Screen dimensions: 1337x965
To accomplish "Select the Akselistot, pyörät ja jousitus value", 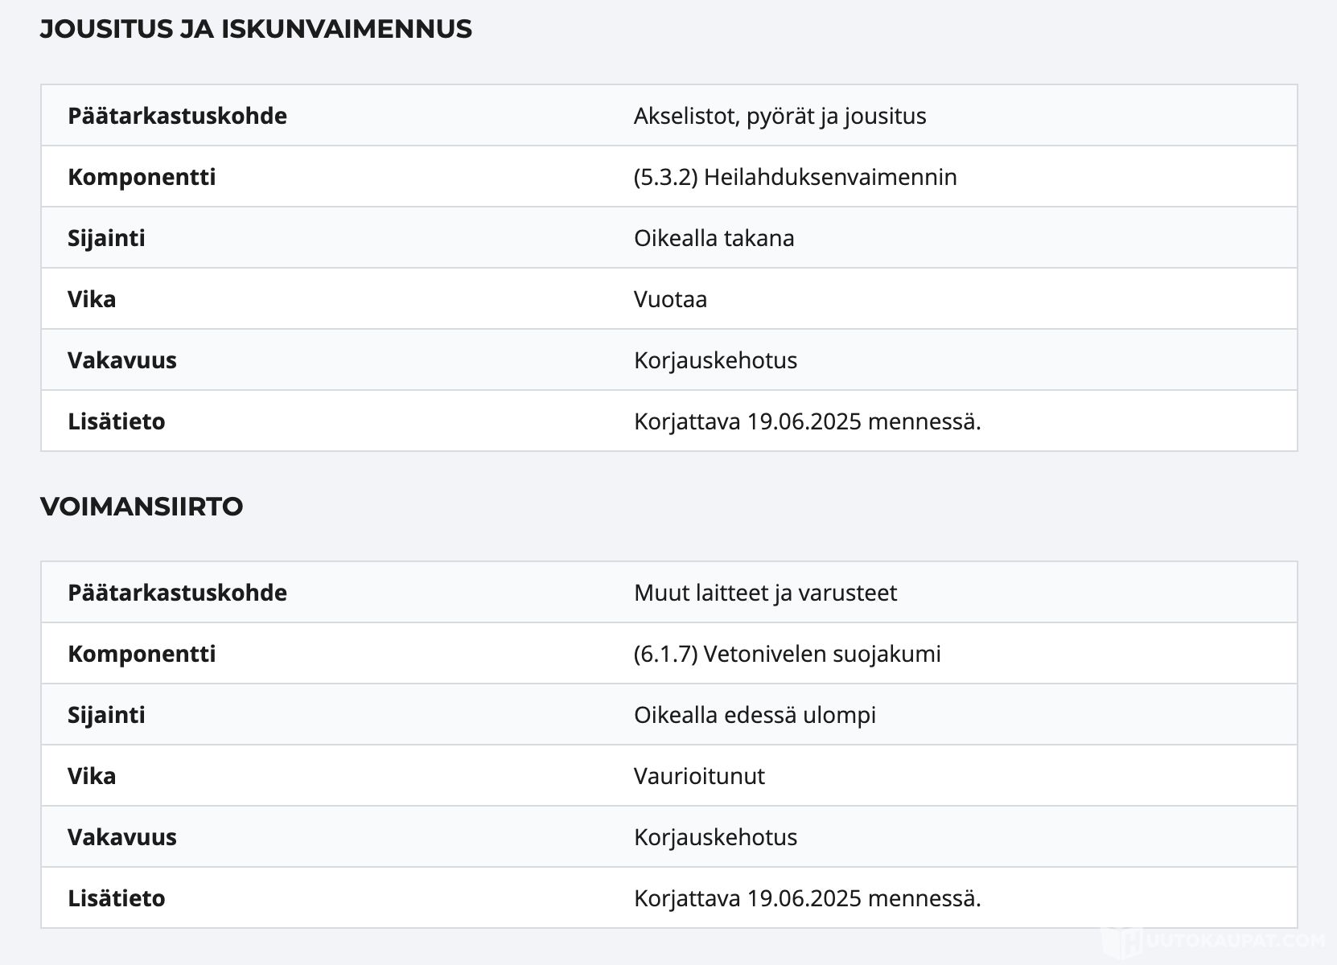I will (780, 116).
